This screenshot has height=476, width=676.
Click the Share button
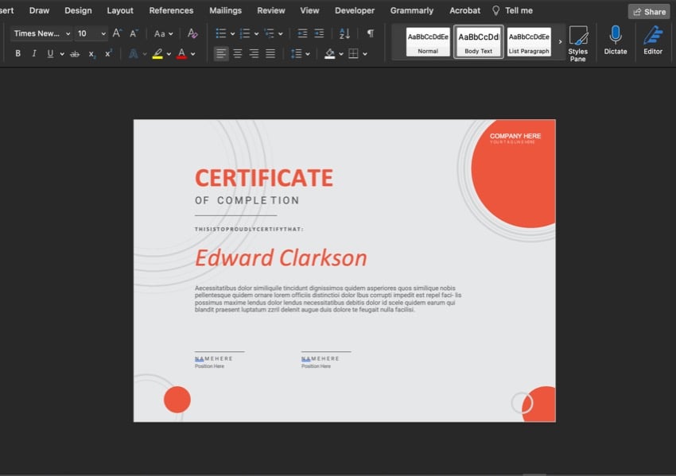649,11
